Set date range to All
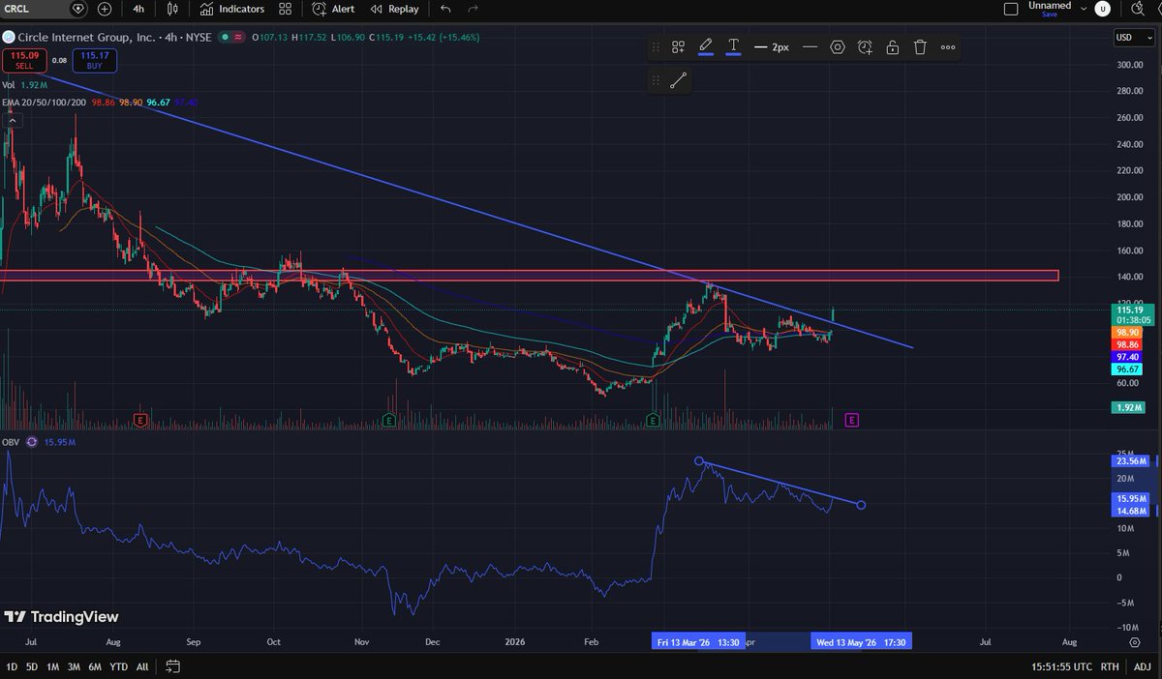Viewport: 1162px width, 679px height. coord(142,666)
